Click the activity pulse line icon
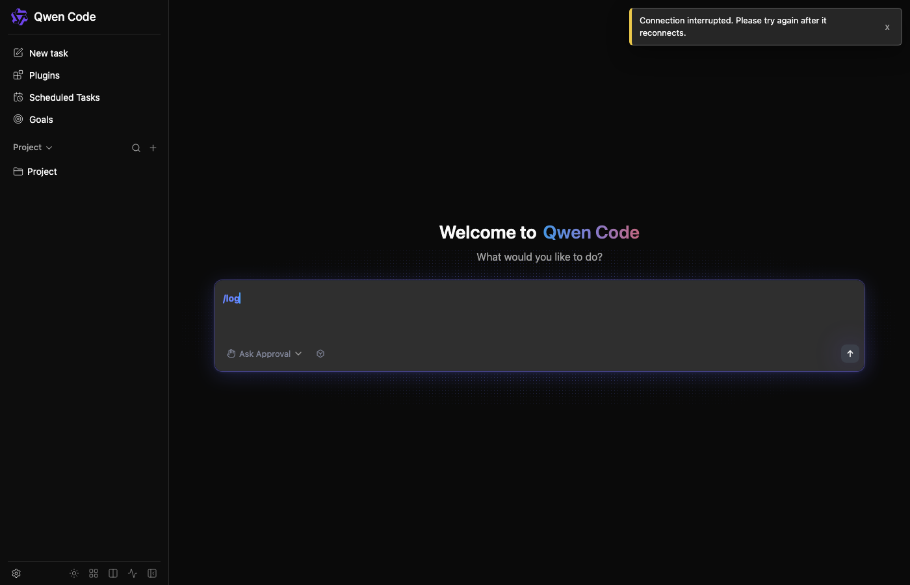Image resolution: width=910 pixels, height=585 pixels. [133, 573]
